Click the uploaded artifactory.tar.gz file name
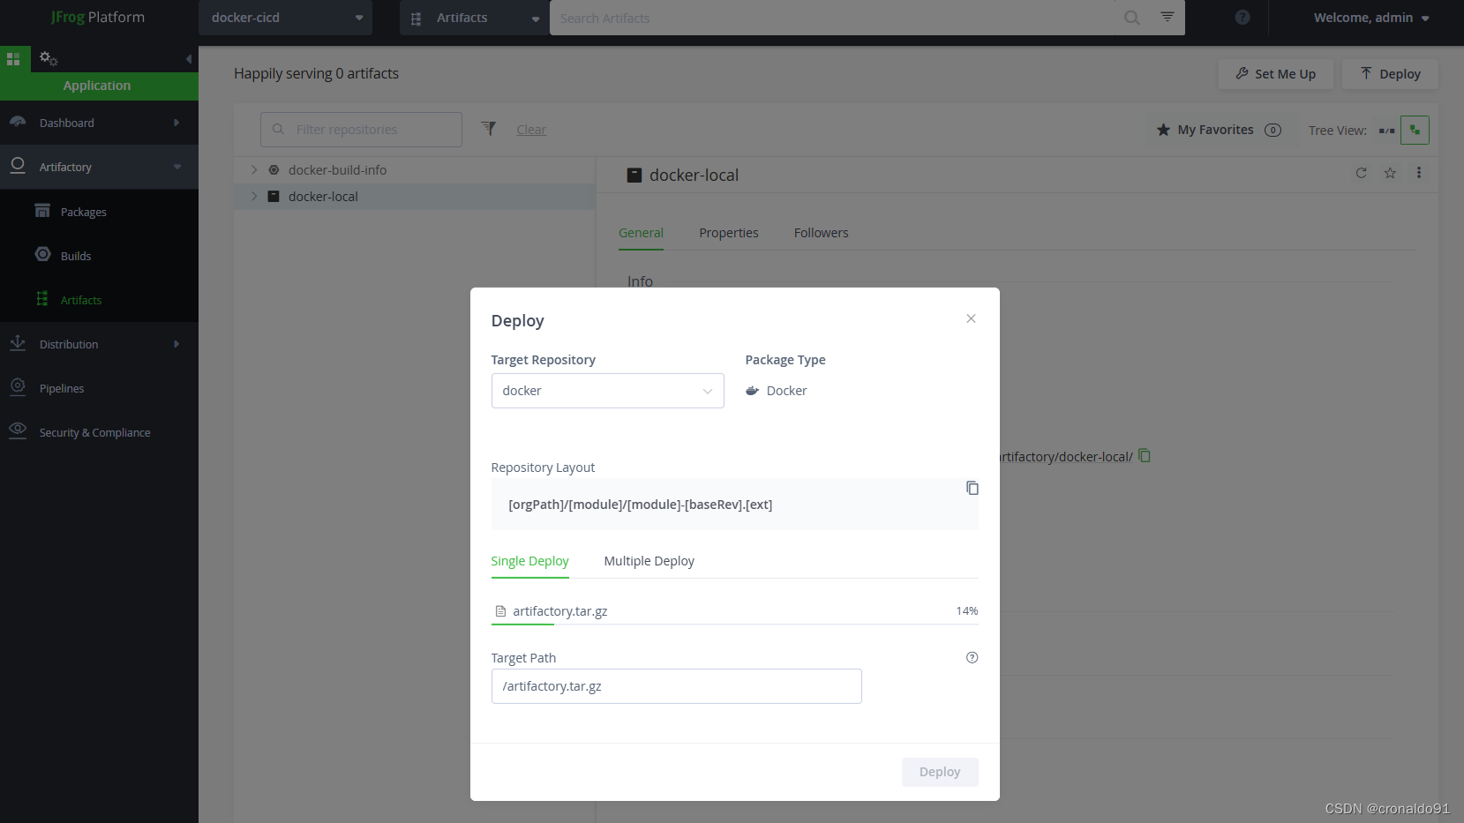The height and width of the screenshot is (823, 1464). click(559, 611)
